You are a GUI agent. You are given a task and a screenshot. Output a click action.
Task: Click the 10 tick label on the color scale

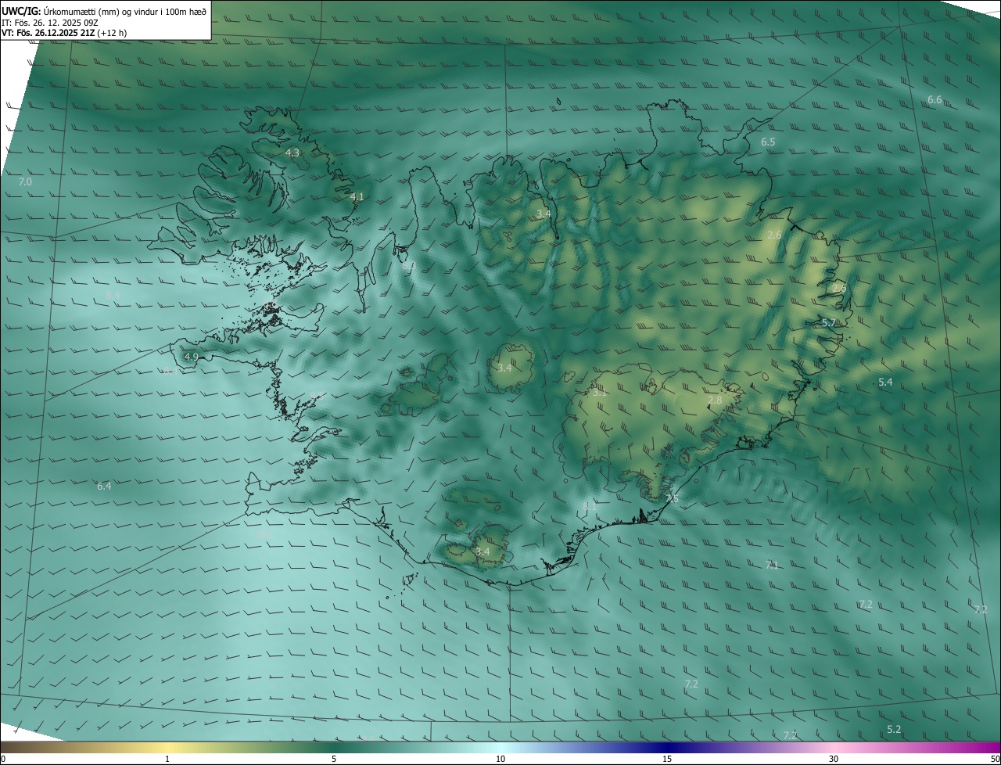click(x=500, y=759)
